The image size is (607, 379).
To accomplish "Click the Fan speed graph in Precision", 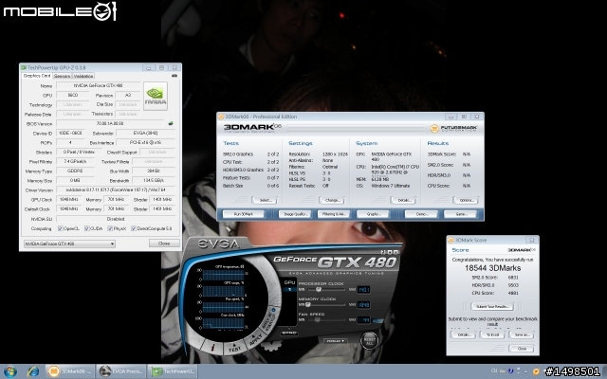I will (224, 307).
